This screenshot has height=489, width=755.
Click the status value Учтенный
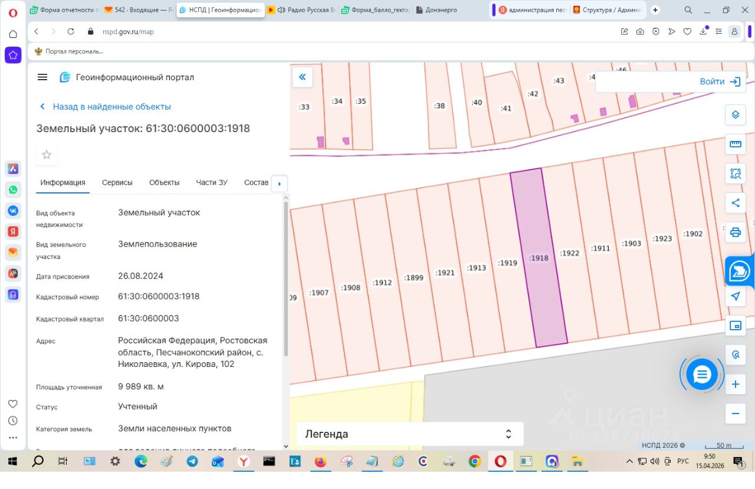click(137, 406)
